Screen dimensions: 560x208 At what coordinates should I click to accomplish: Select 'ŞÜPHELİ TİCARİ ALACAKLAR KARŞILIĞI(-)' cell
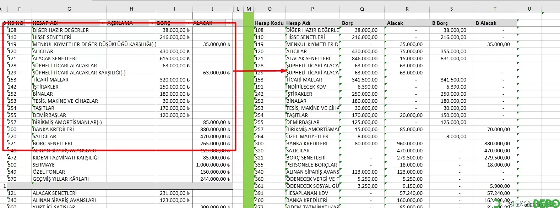click(x=79, y=73)
